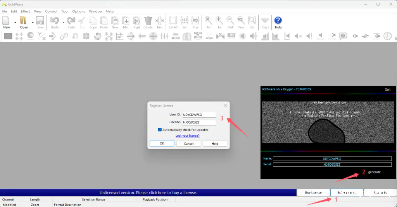Image resolution: width=397 pixels, height=207 pixels.
Task: Open the Options menu
Action: tap(79, 11)
